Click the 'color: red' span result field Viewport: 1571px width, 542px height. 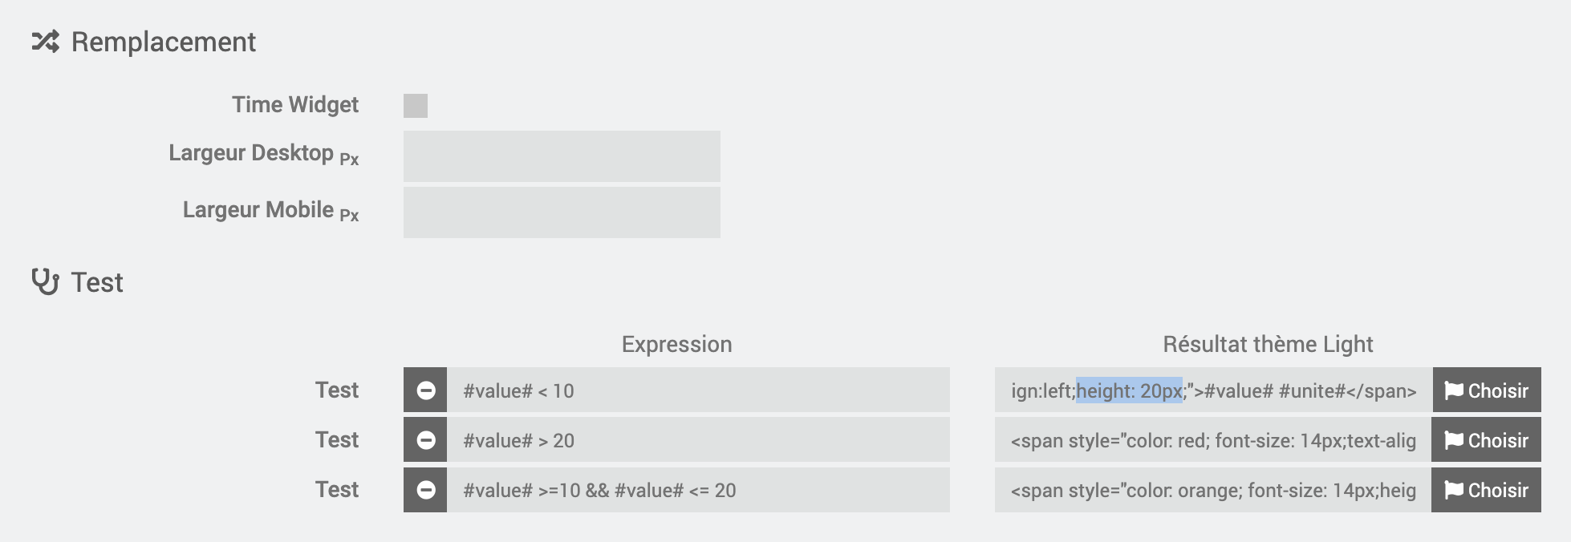click(x=1213, y=440)
